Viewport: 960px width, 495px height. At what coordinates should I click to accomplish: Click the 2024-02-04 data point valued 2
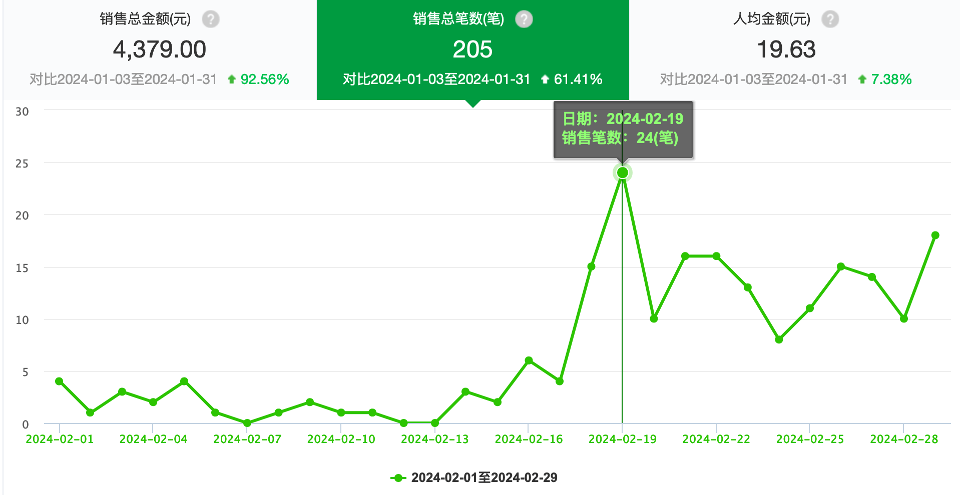(x=153, y=402)
